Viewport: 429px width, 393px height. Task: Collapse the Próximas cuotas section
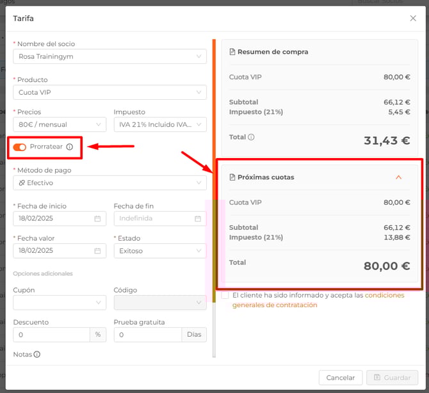click(398, 177)
